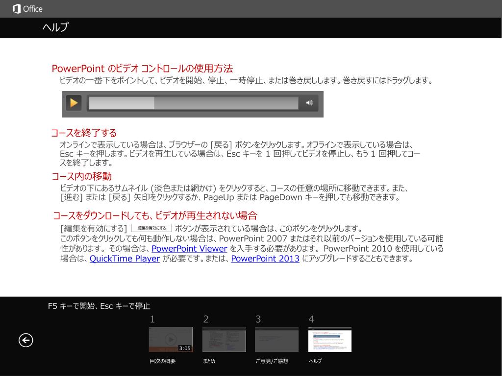Open thumbnail 4 ヘルプ slide

point(330,339)
